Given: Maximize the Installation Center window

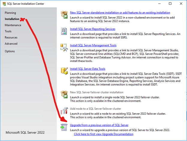Looking at the screenshot, I should pyautogui.click(x=170, y=4).
